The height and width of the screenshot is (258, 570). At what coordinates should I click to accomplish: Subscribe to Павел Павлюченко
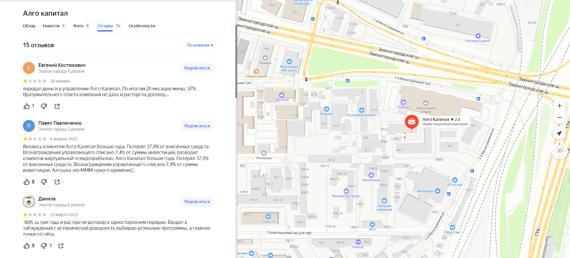[x=197, y=126]
